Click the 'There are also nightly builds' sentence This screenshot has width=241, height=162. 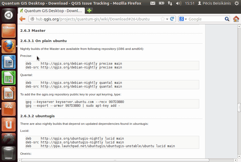tap(84, 124)
